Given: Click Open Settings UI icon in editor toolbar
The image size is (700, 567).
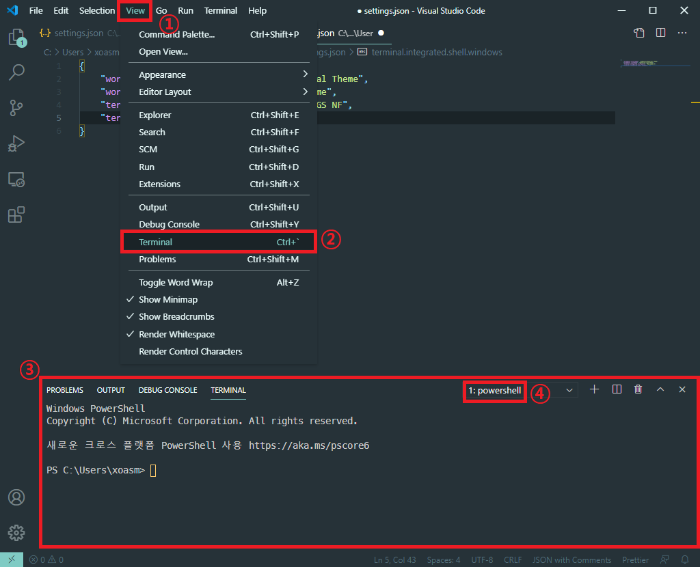Looking at the screenshot, I should coord(639,33).
